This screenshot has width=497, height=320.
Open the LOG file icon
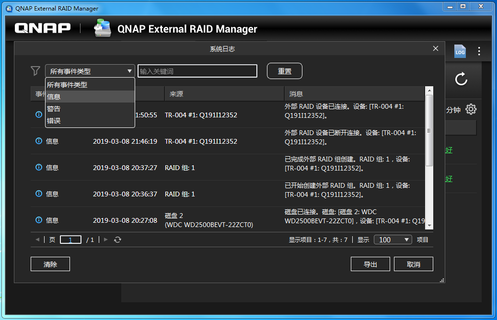[x=460, y=51]
